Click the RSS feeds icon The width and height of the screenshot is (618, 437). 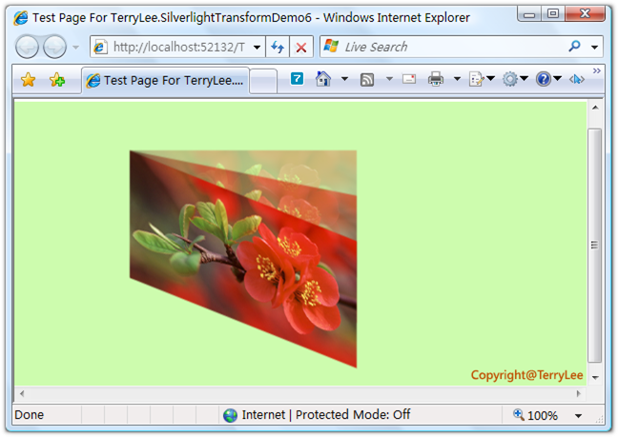pyautogui.click(x=367, y=80)
